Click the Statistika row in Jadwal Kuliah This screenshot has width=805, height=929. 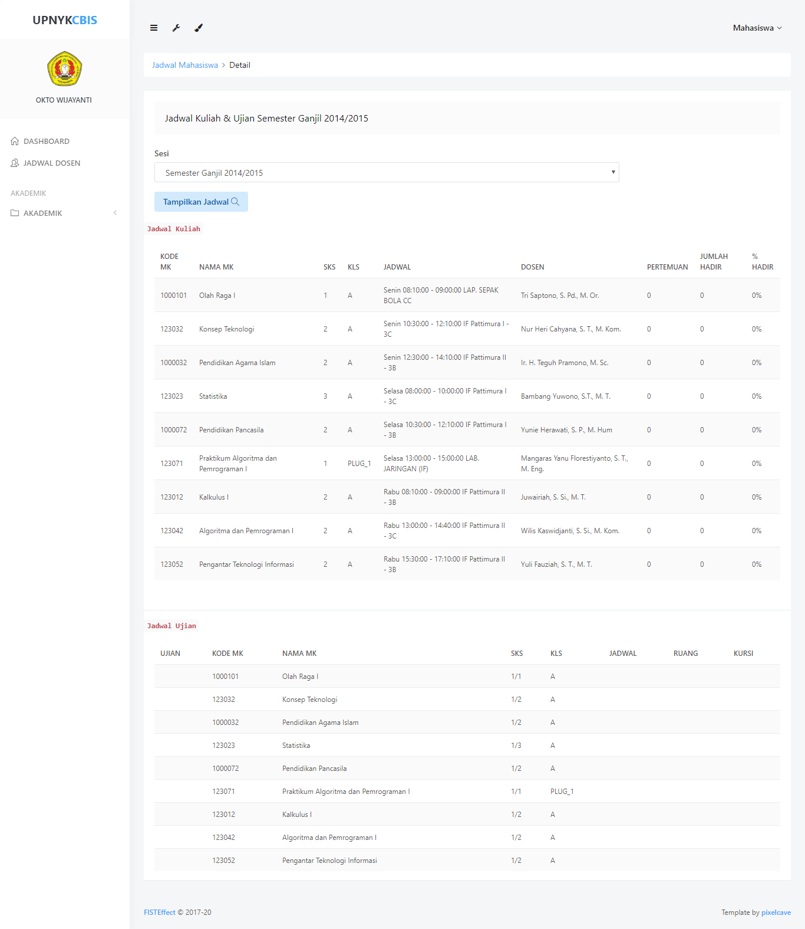pyautogui.click(x=213, y=396)
